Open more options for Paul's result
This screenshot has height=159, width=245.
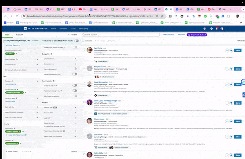pos(227,51)
